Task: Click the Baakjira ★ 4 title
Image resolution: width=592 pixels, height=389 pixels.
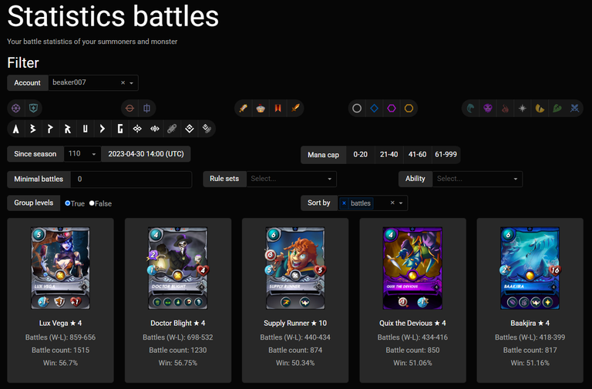Action: click(530, 324)
